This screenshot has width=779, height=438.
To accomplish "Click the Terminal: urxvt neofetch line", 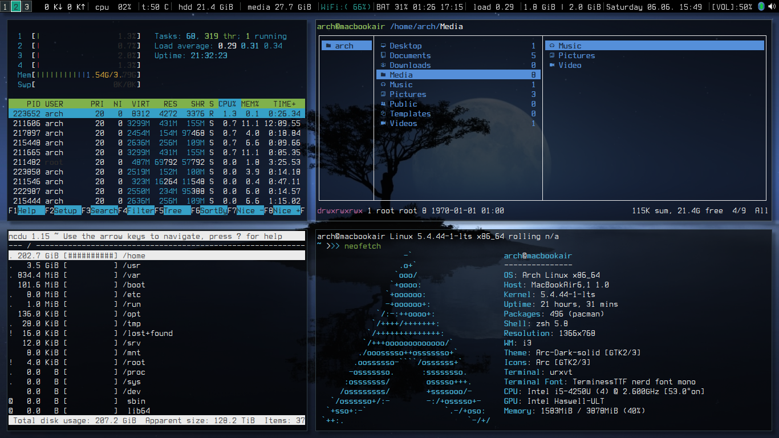I will 538,372.
